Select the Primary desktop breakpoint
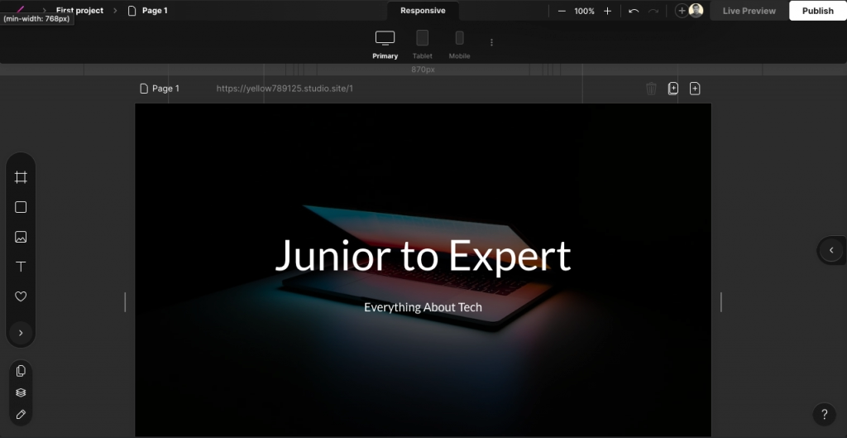 pos(385,45)
